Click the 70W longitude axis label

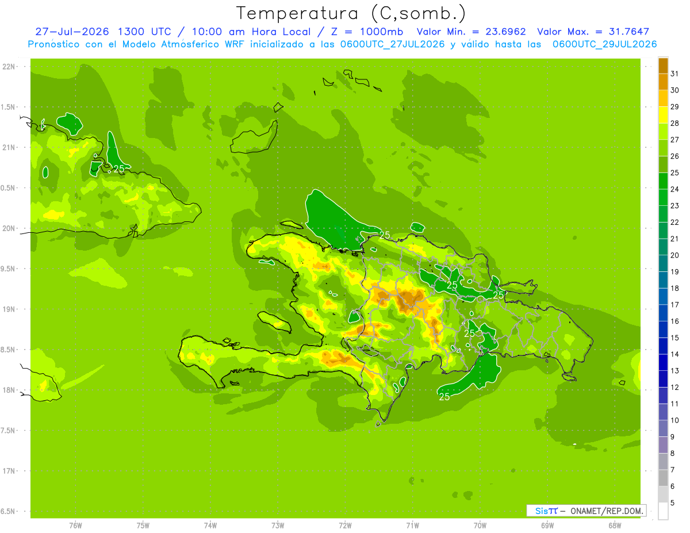coord(480,525)
